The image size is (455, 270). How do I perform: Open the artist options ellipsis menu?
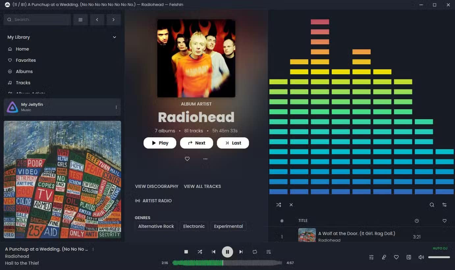[205, 159]
